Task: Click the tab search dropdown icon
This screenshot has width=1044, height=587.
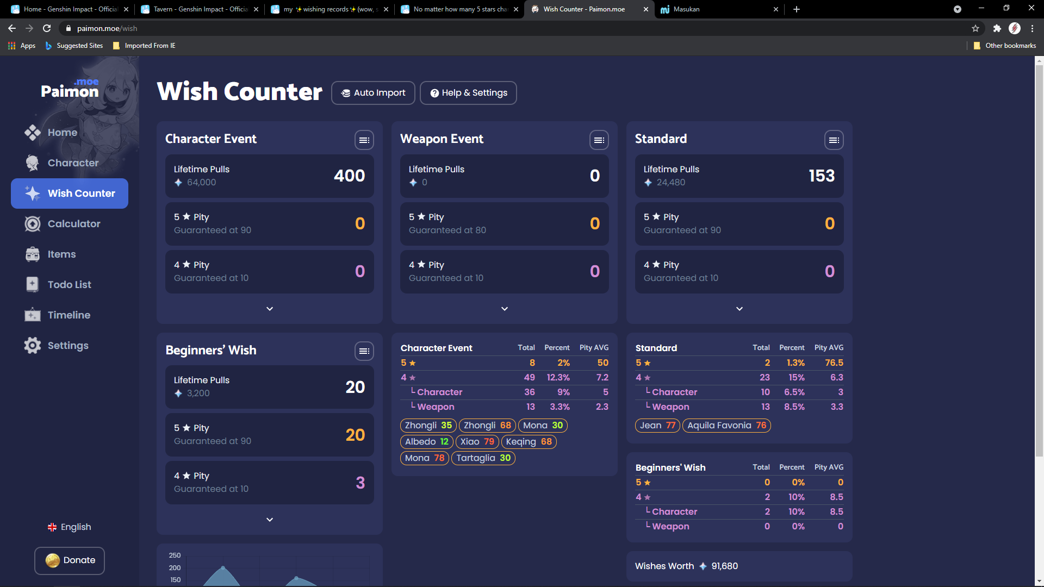Action: click(958, 9)
